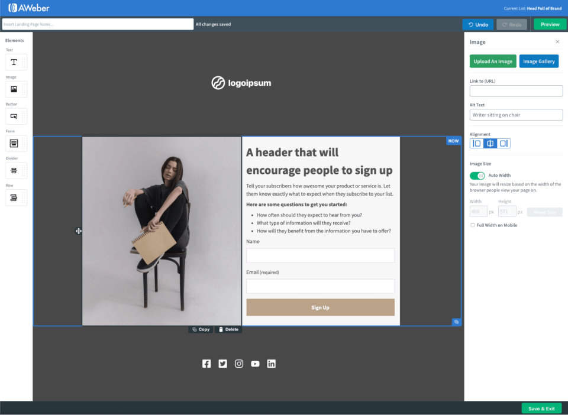Viewport: 568px width, 415px height.
Task: Select the Button element icon
Action: (16, 116)
